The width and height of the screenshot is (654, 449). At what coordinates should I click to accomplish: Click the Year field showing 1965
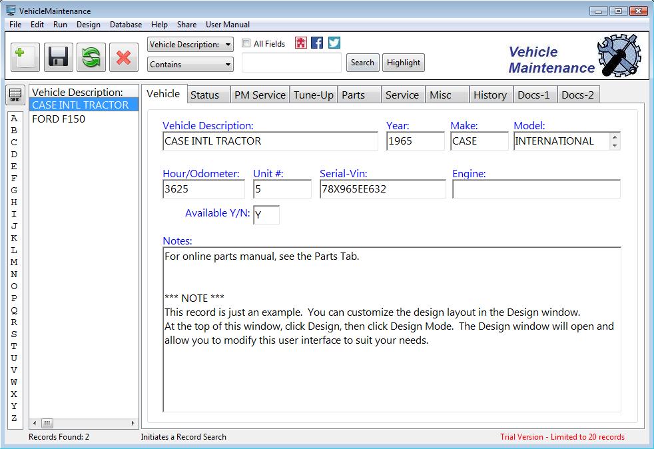[416, 141]
